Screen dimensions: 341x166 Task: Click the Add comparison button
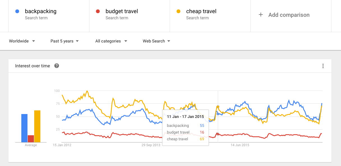(289, 15)
